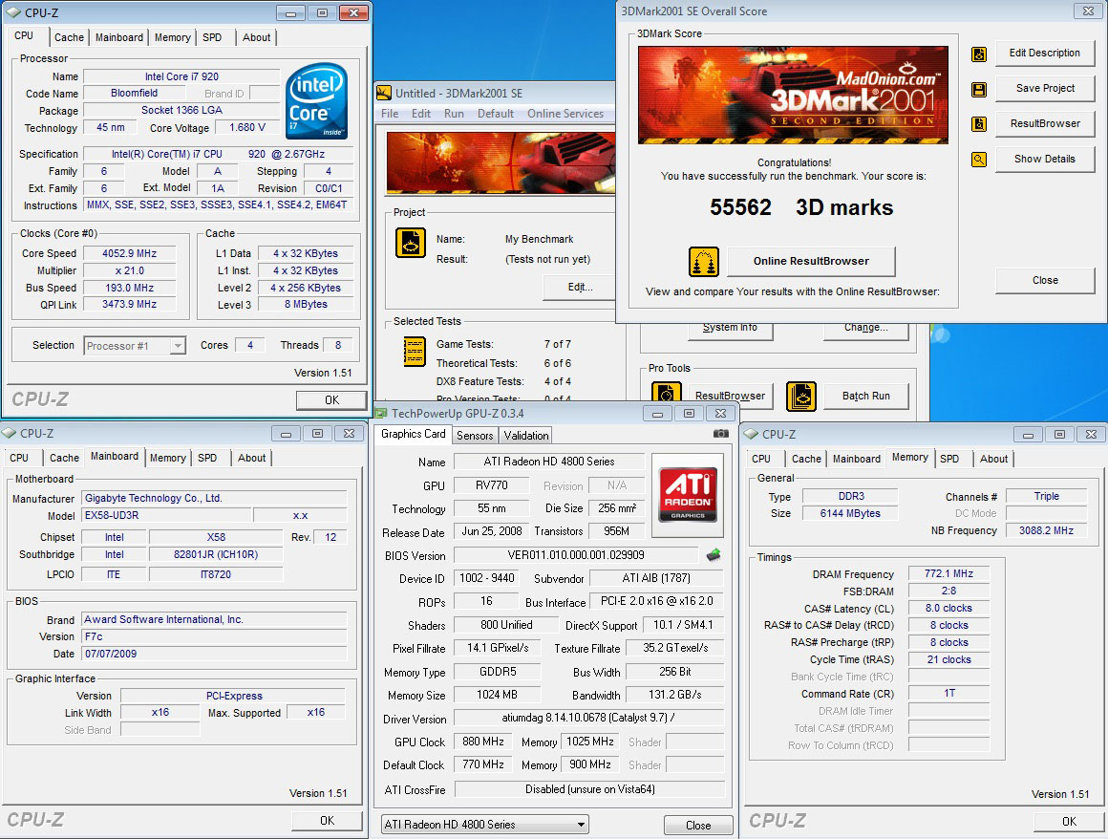
Task: Click the DRAM Frequency 772.1 MHz field
Action: pyautogui.click(x=948, y=574)
